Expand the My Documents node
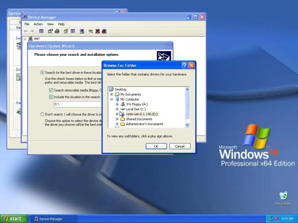This screenshot has height=223, width=298. pyautogui.click(x=111, y=94)
